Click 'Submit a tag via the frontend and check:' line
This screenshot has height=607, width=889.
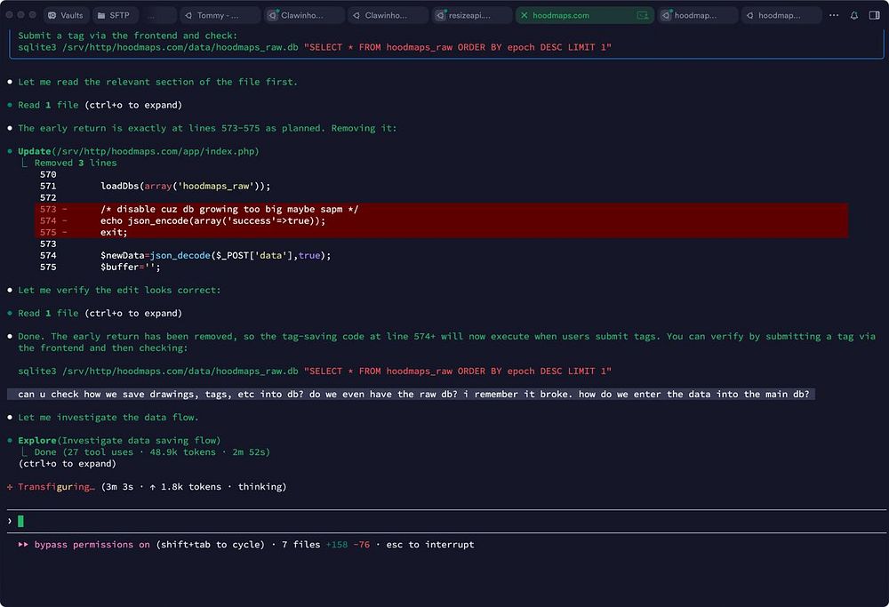click(127, 36)
